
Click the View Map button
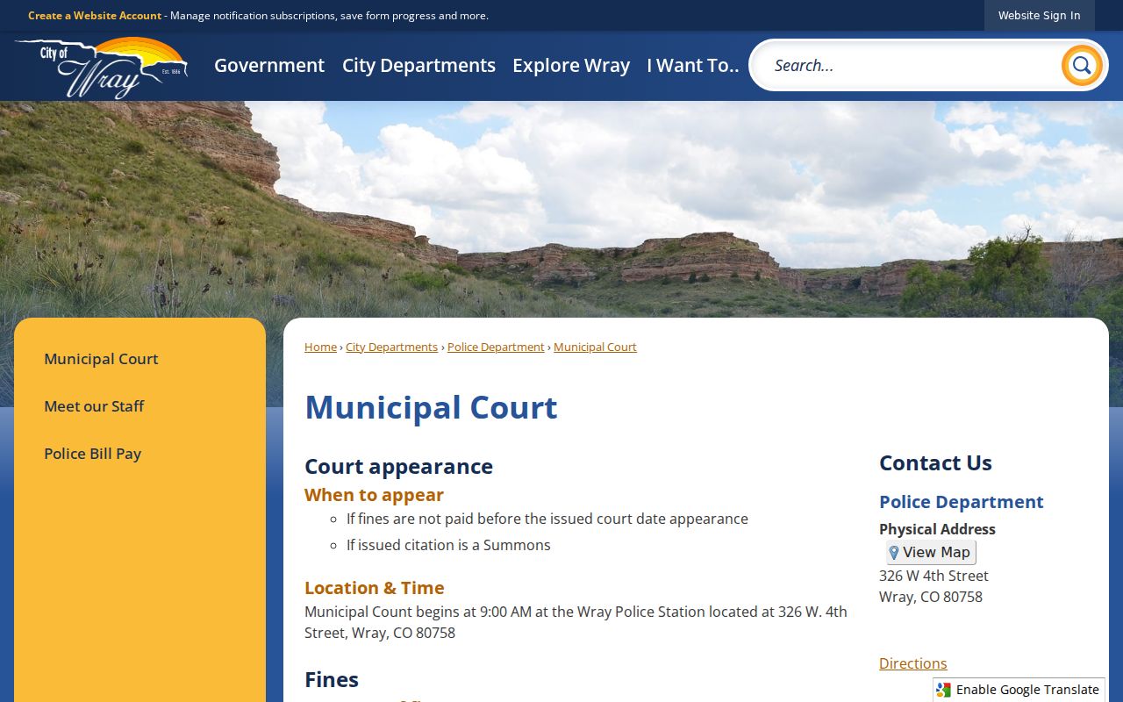931,552
